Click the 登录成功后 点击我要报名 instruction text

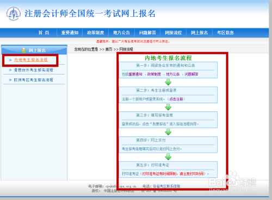[160, 124]
